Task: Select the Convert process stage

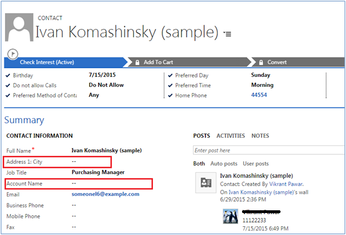Action: coord(298,63)
